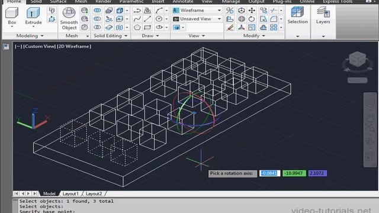Image resolution: width=379 pixels, height=213 pixels.
Task: Click the white X coordinate field -0.0841
Action: pyautogui.click(x=270, y=173)
